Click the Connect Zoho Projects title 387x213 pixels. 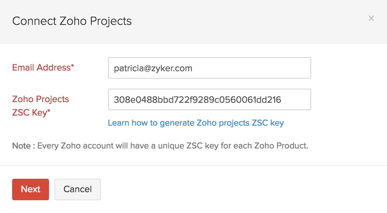[72, 21]
